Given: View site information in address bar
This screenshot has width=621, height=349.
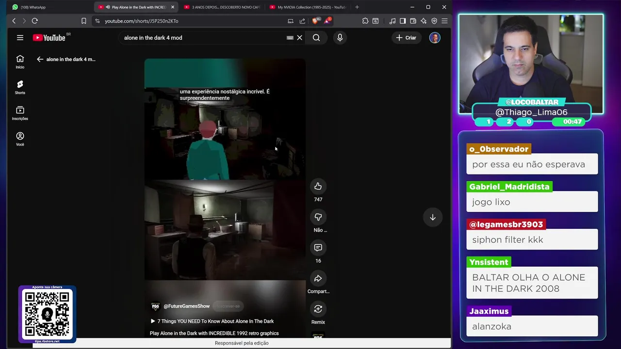Looking at the screenshot, I should coord(97,21).
